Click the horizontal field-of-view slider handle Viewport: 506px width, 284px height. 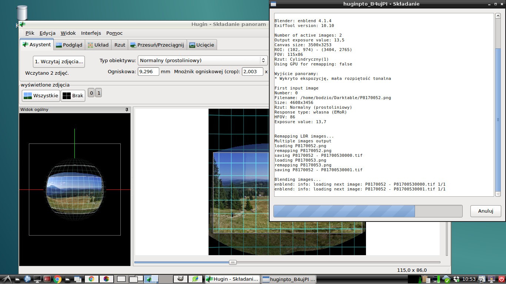[x=233, y=262]
